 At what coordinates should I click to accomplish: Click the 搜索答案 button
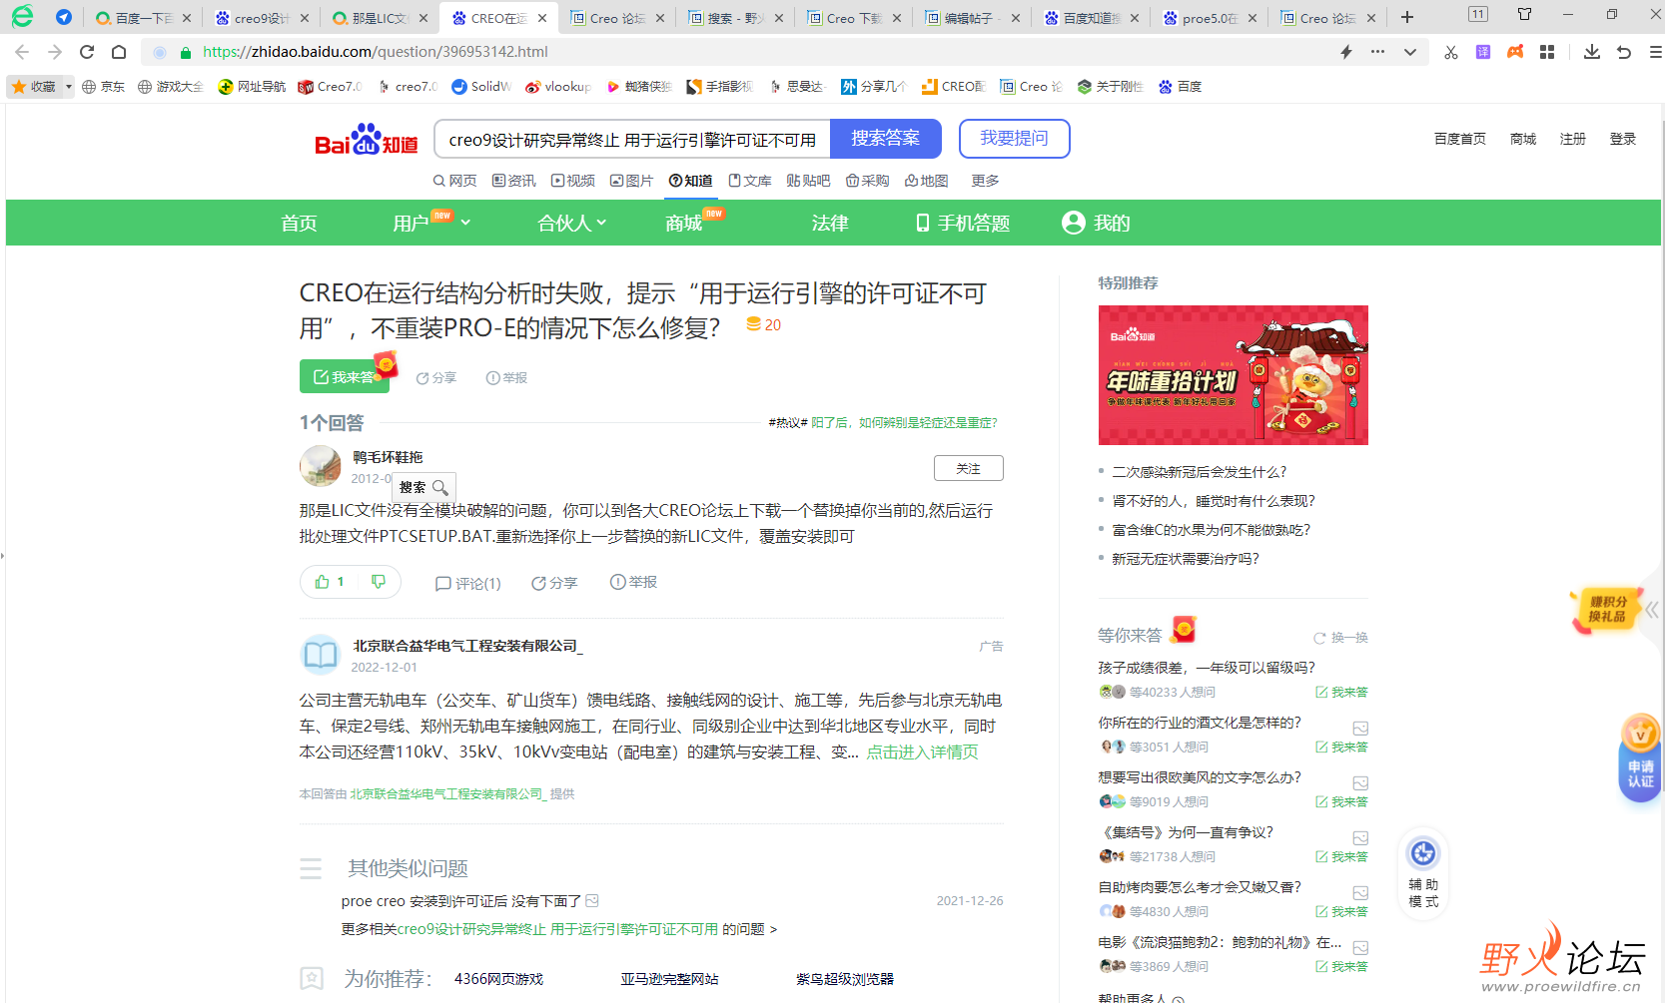click(x=885, y=139)
